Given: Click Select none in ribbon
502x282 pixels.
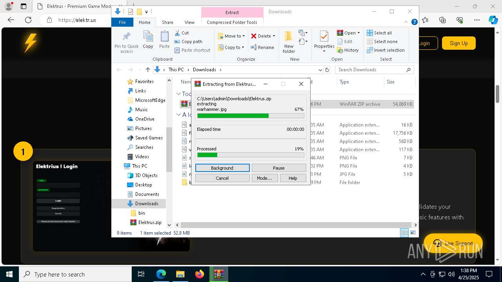Looking at the screenshot, I should point(382,42).
